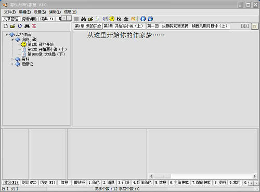This screenshot has width=260, height=192.
Task: Click the beige button right of document tabs
Action: click(255, 26)
